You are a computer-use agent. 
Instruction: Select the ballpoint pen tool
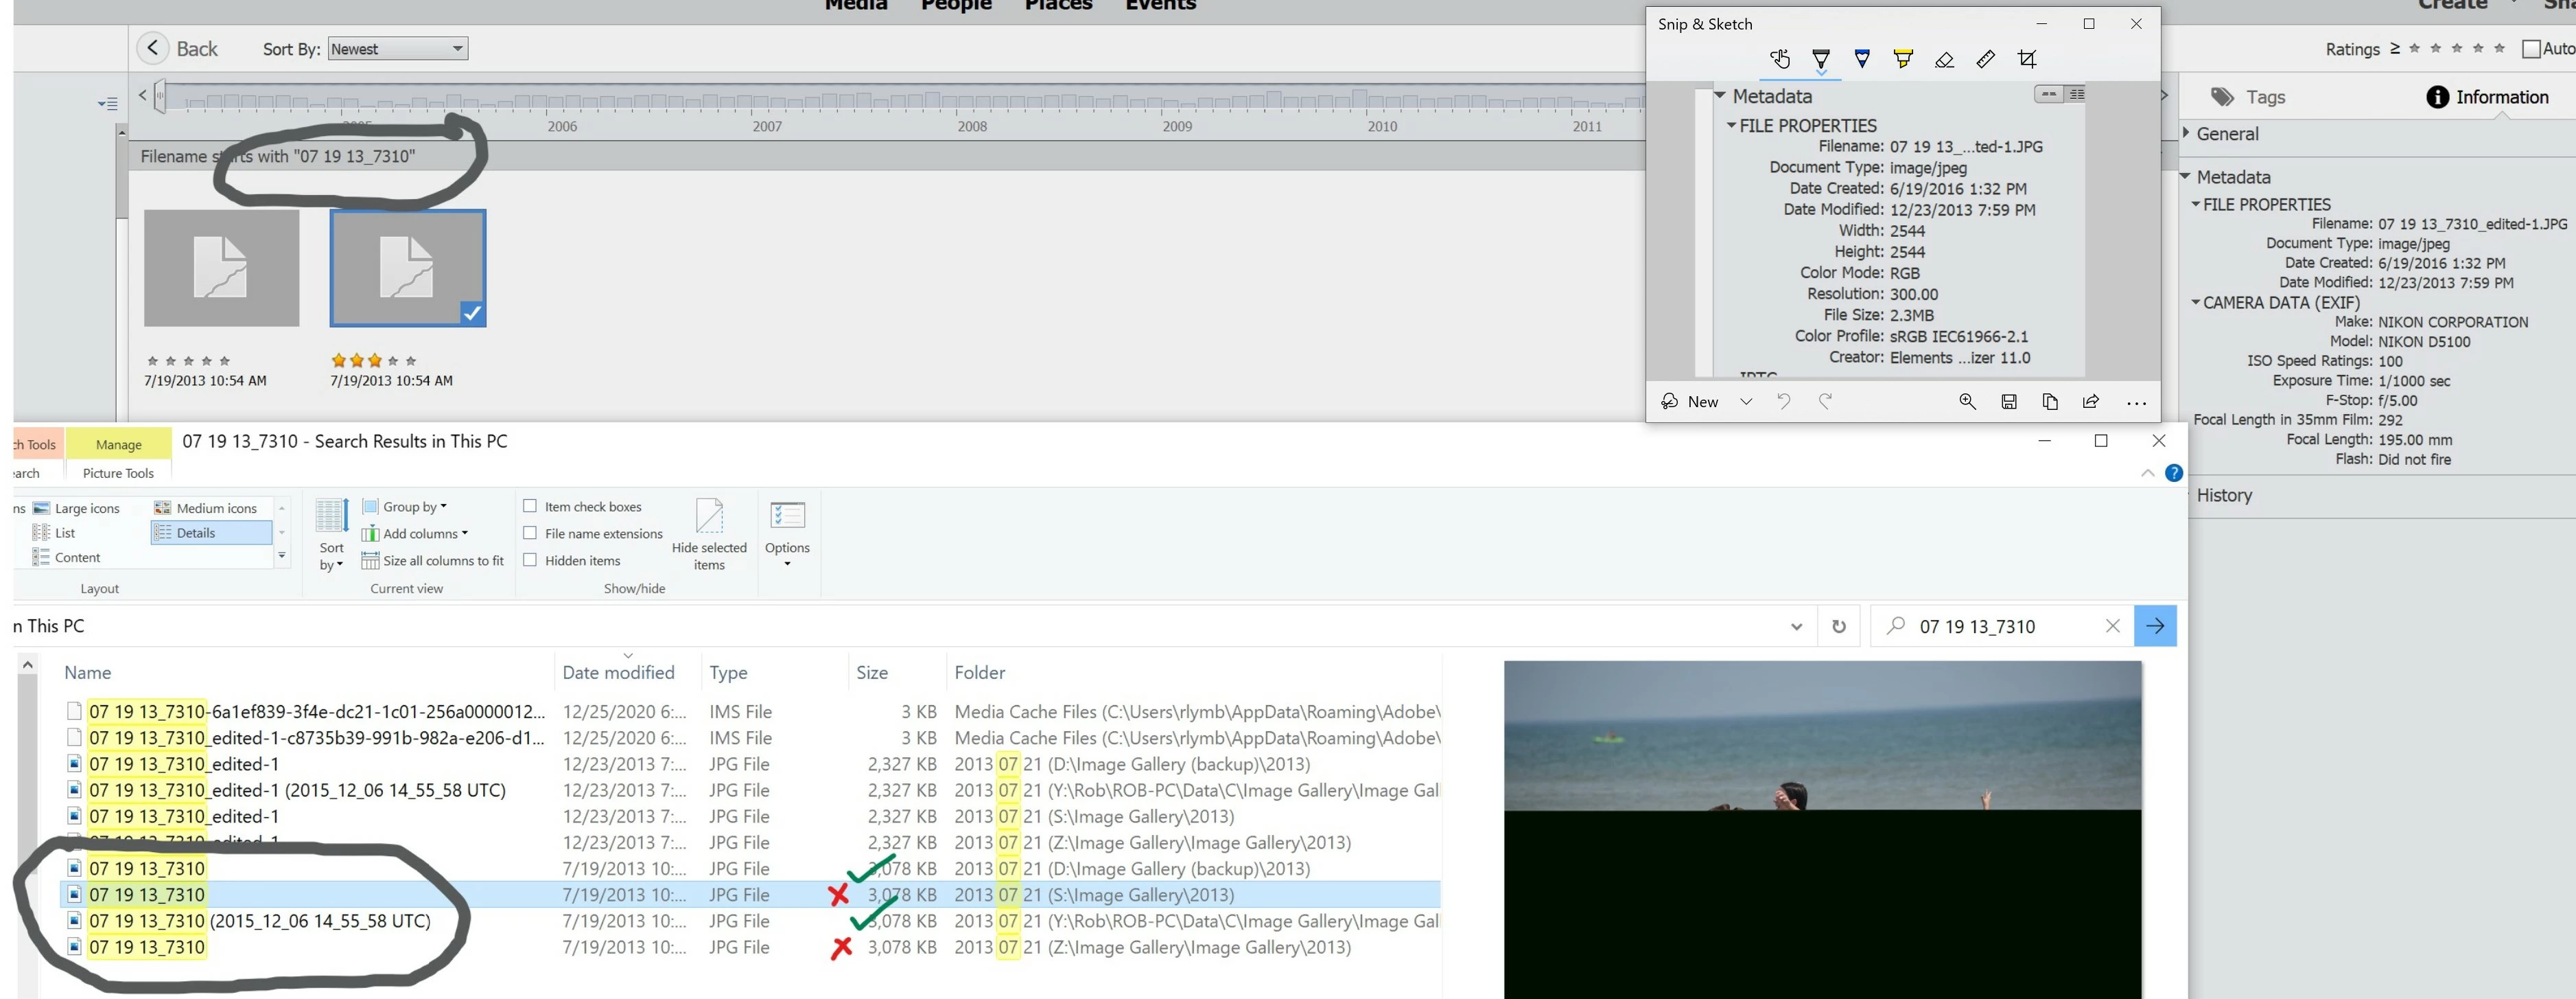[x=1821, y=59]
